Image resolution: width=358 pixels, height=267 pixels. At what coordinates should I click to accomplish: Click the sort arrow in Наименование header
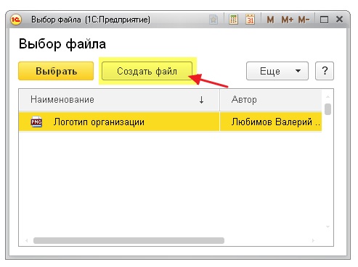[x=201, y=100]
